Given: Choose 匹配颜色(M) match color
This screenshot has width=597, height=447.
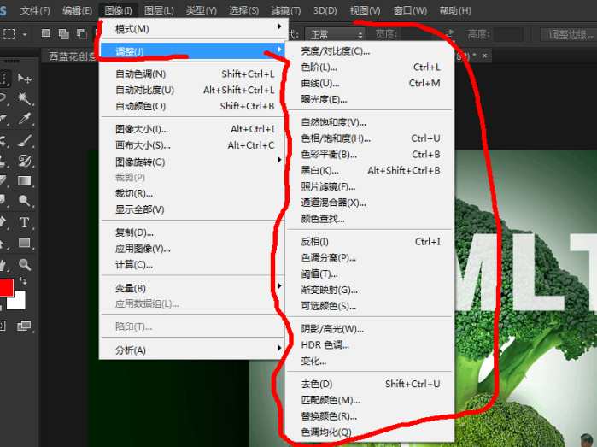Looking at the screenshot, I should point(370,400).
